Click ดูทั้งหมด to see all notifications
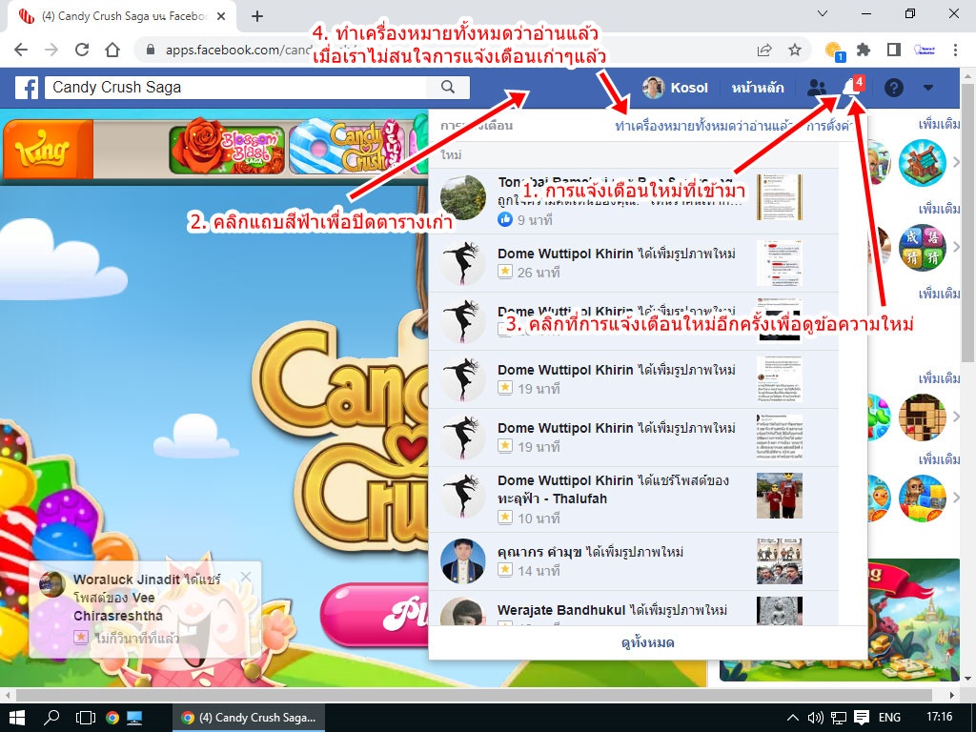The height and width of the screenshot is (732, 976). [647, 642]
